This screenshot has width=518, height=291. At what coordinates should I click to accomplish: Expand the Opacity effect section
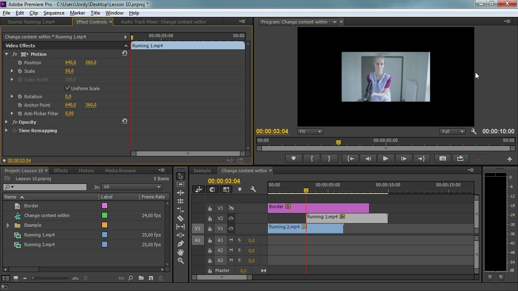6,122
